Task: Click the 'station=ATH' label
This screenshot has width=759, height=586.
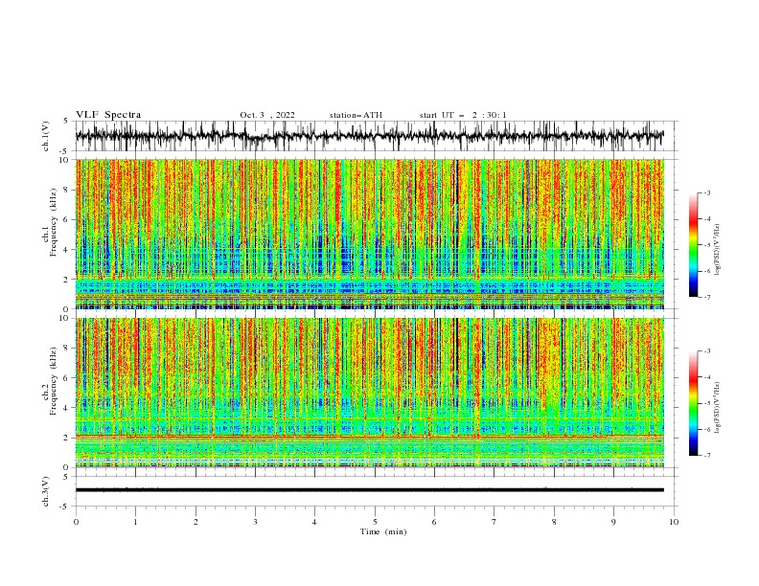Action: 356,115
